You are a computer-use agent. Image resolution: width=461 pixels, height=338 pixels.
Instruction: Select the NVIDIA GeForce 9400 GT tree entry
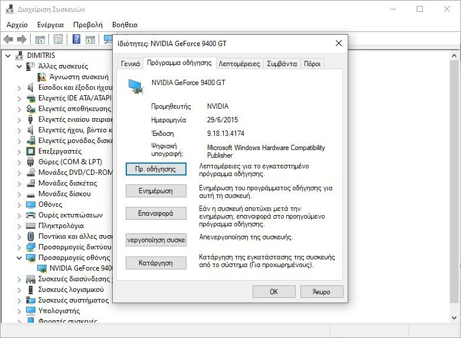(x=81, y=268)
